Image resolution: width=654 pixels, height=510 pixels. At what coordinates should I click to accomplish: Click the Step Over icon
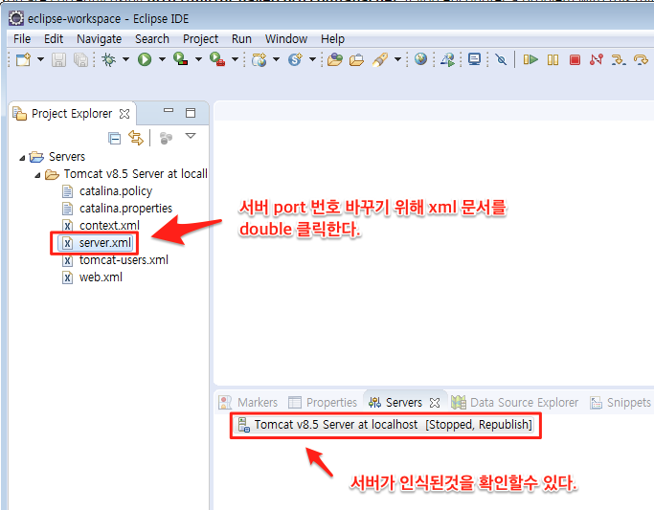[x=641, y=59]
